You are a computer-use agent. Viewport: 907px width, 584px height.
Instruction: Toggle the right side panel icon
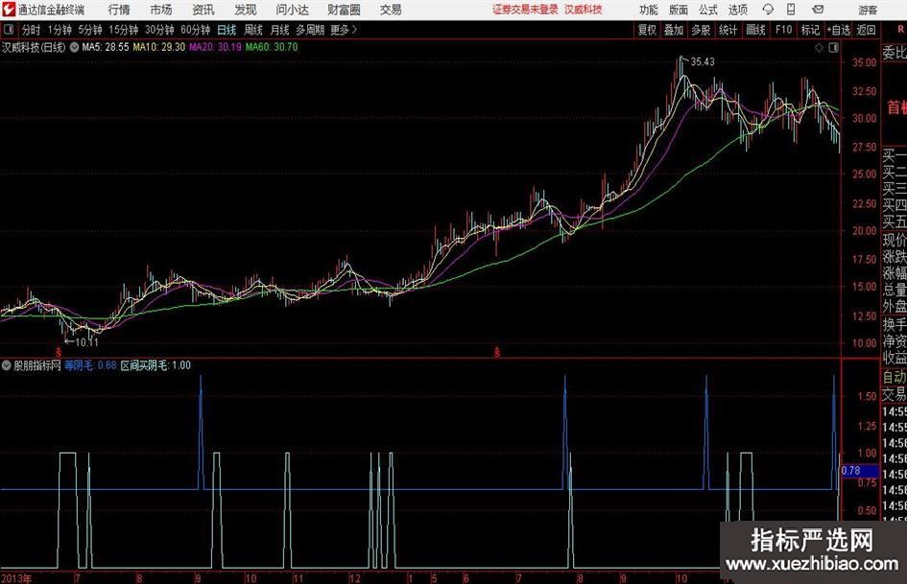pos(833,48)
